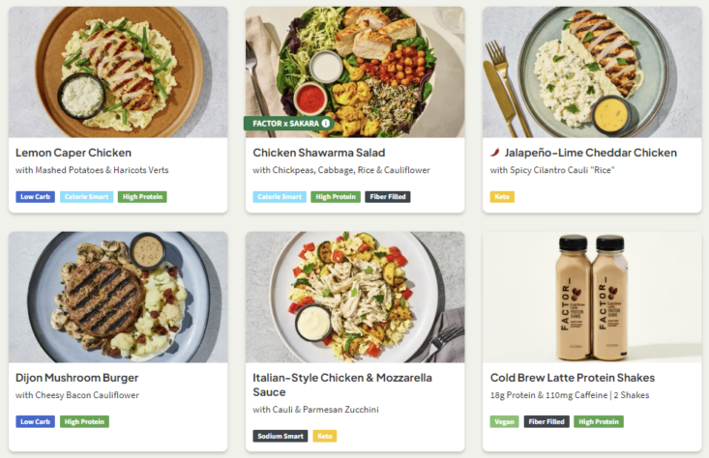This screenshot has height=458, width=709.
Task: Open Italian-Style Chicken & Mozzarella Sauce title
Action: (x=341, y=385)
